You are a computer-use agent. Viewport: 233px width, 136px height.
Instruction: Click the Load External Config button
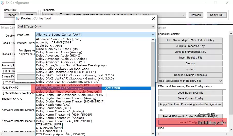190,93
